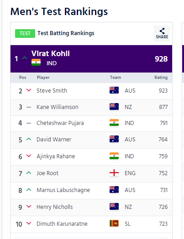Click India flag in Cheteshwar Pujara's row
The image size is (184, 239).
[114, 123]
